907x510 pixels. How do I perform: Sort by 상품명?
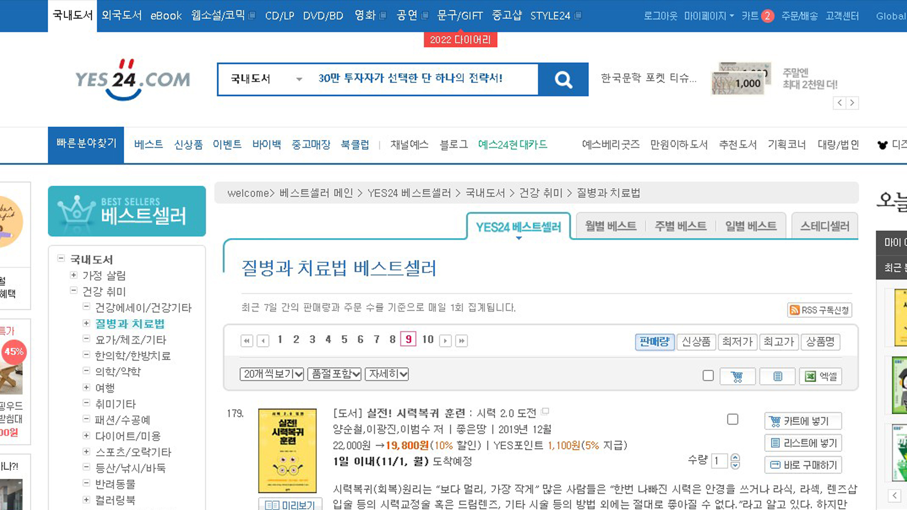click(820, 341)
